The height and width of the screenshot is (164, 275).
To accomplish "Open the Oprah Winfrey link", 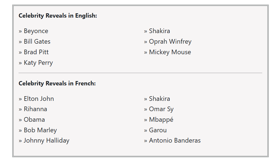I will (x=170, y=41).
